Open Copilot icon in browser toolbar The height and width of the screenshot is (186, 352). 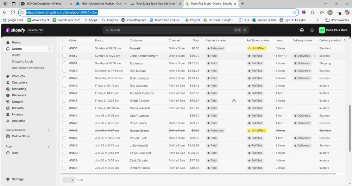pos(347,13)
